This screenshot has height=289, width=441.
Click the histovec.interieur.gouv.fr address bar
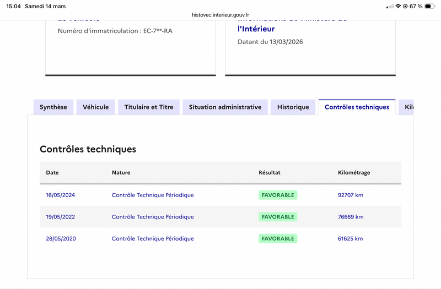(220, 15)
